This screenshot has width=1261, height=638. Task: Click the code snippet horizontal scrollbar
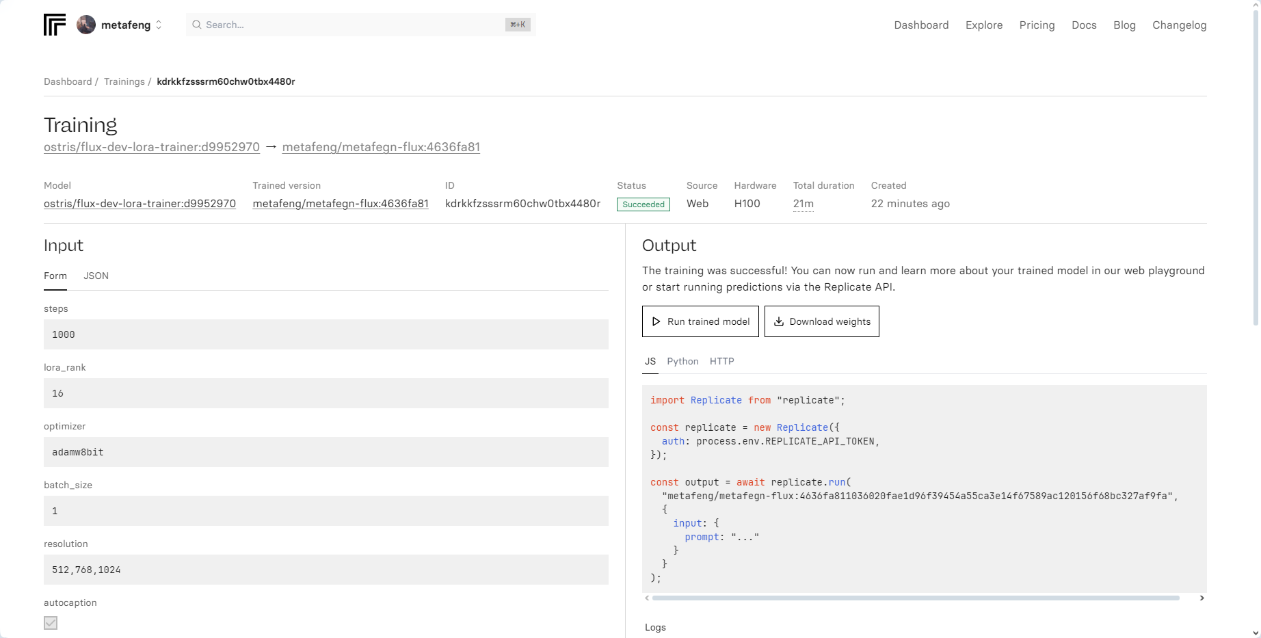pyautogui.click(x=916, y=598)
